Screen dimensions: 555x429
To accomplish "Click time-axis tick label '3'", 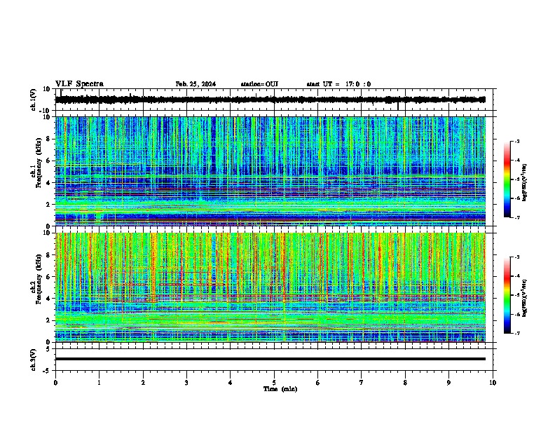I will (x=186, y=383).
